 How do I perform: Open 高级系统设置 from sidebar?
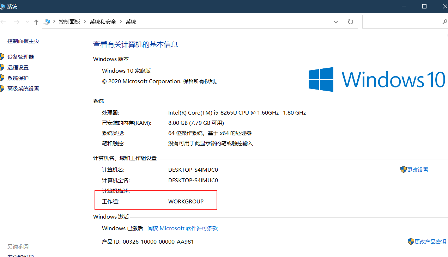[23, 89]
